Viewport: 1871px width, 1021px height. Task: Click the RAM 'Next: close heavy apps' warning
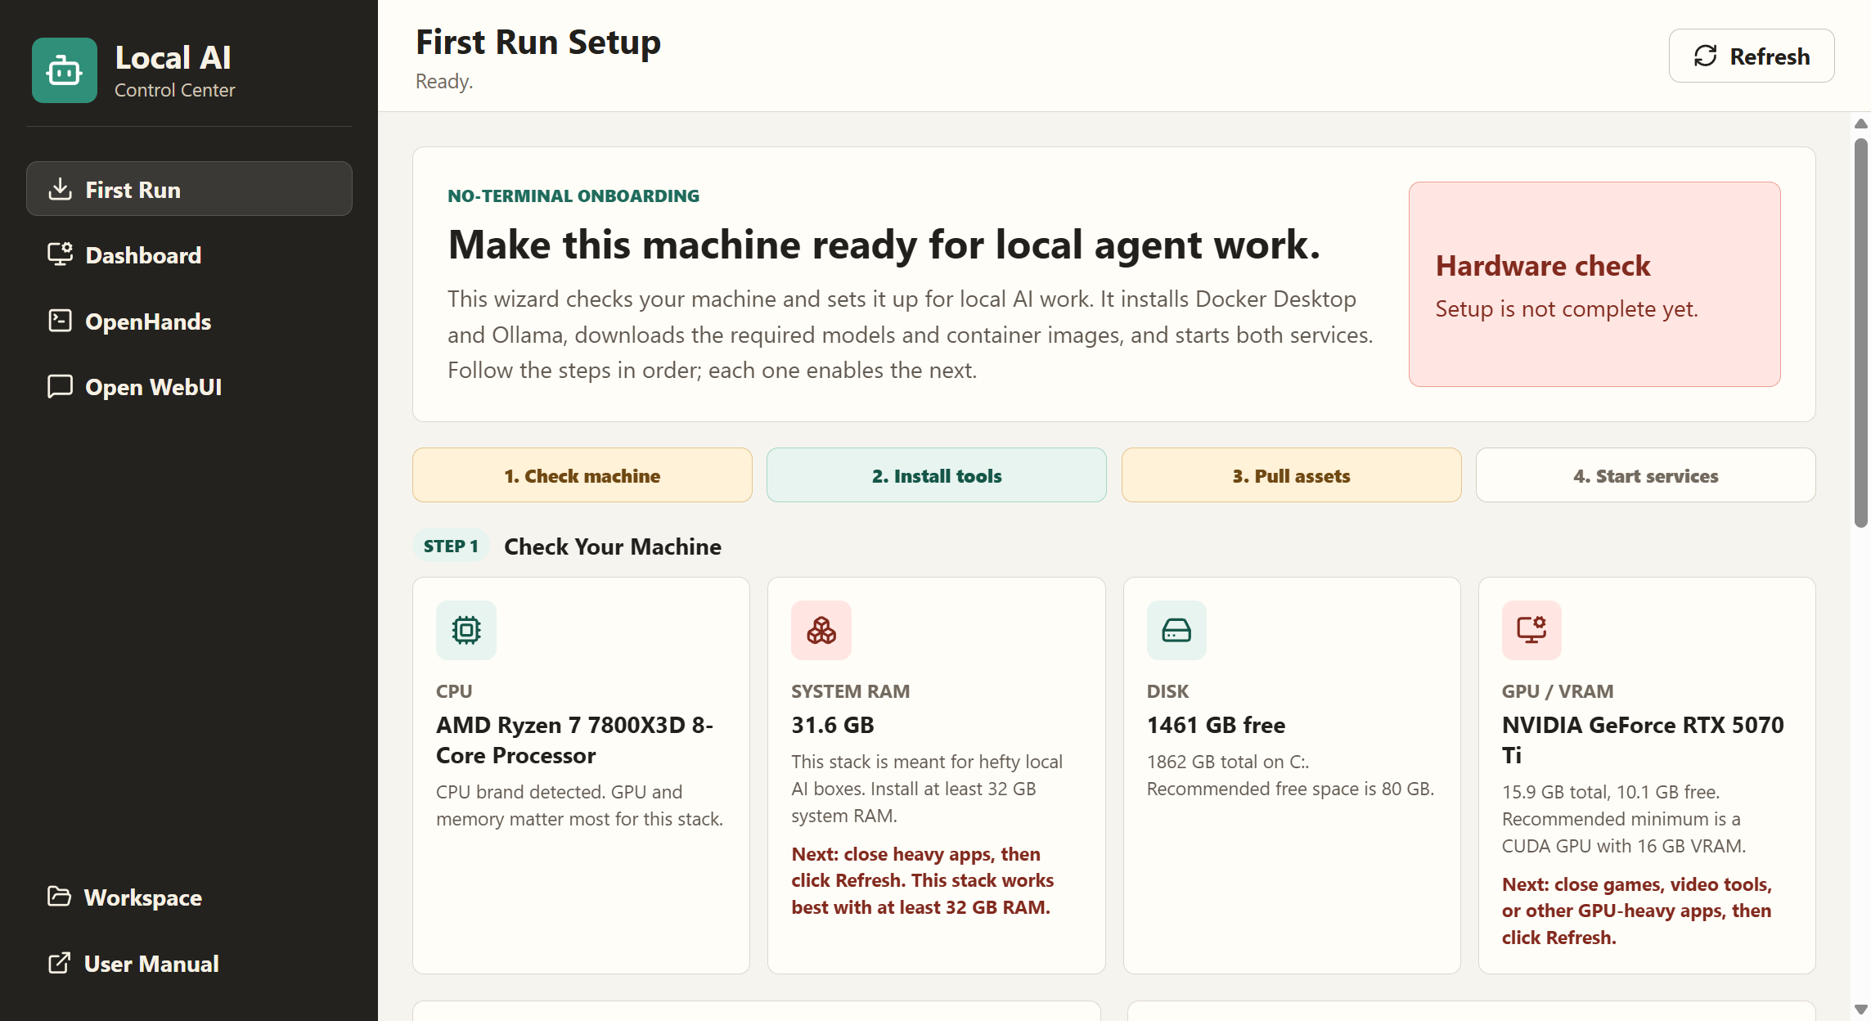pyautogui.click(x=923, y=880)
